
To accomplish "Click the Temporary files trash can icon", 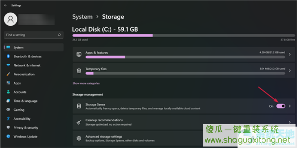I will (x=79, y=71).
